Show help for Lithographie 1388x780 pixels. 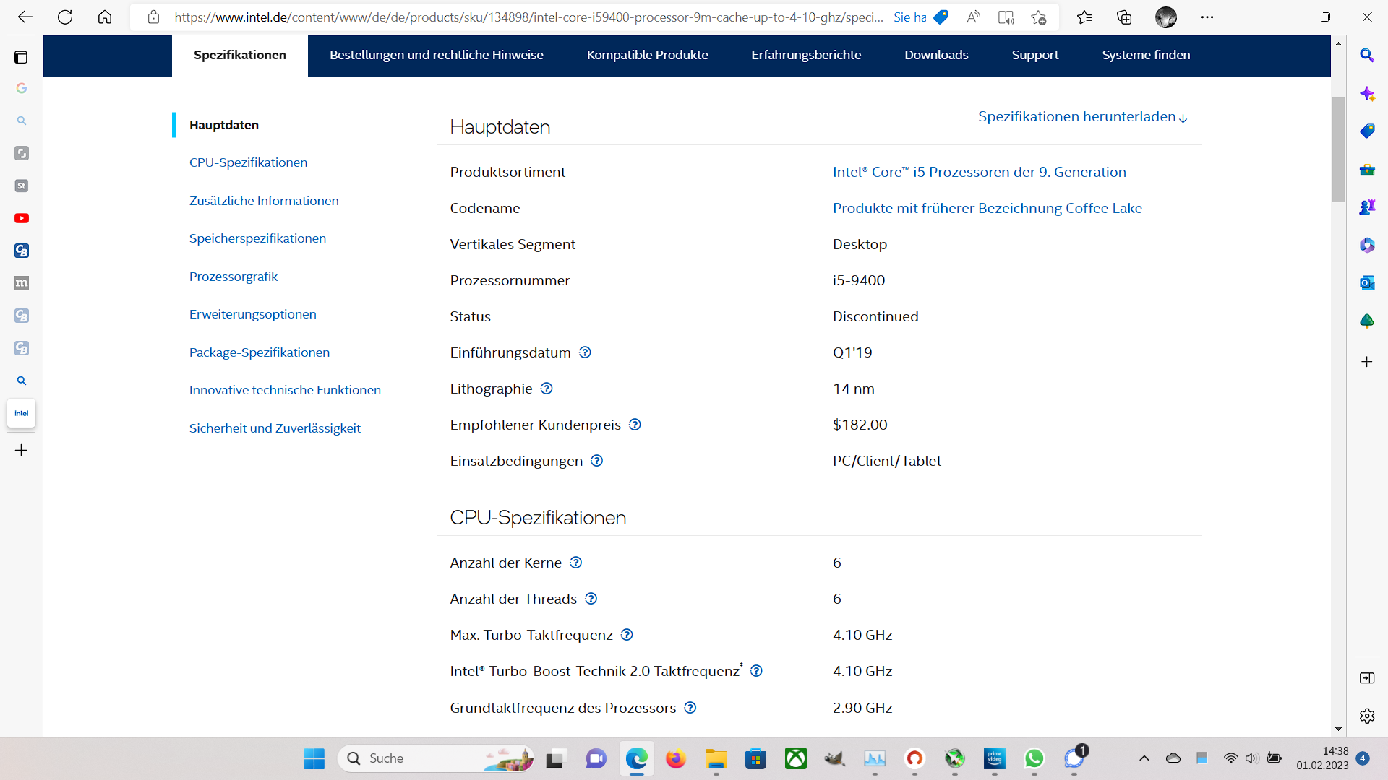click(x=547, y=389)
